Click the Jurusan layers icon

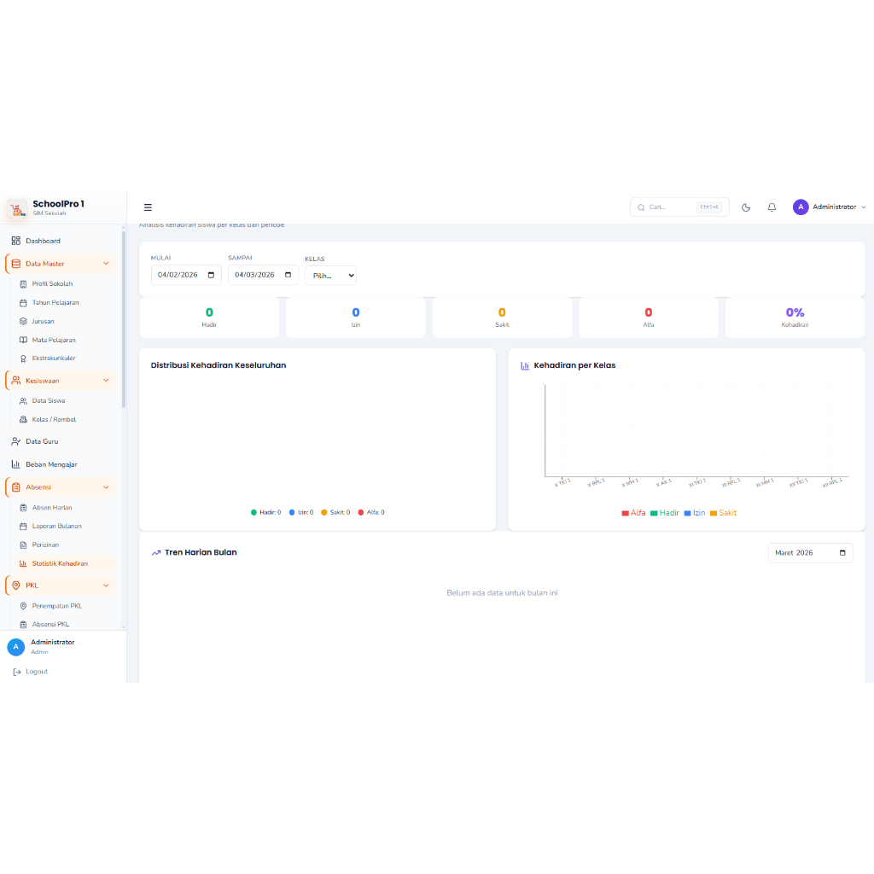click(x=23, y=321)
